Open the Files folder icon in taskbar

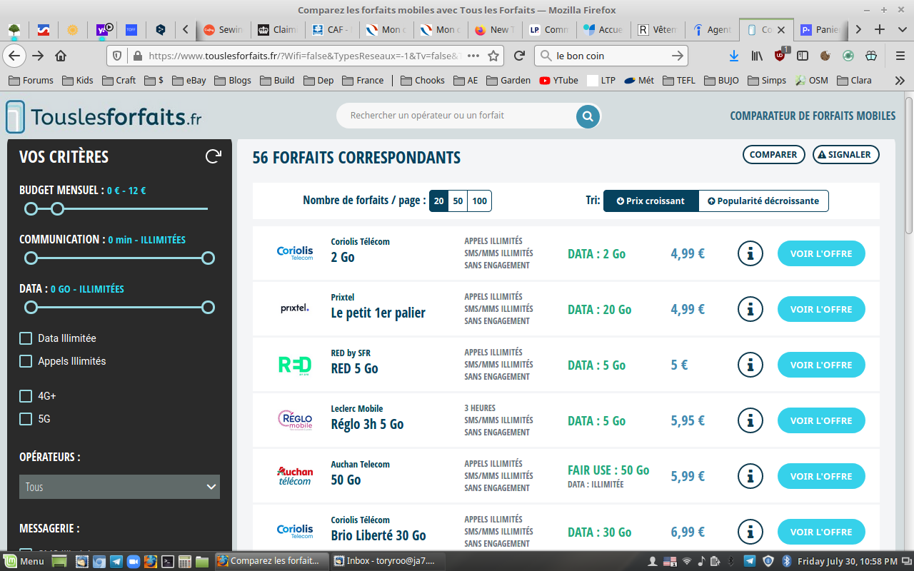click(201, 561)
